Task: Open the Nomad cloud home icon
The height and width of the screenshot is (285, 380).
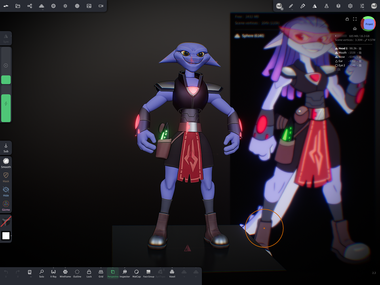Action: [x=6, y=6]
